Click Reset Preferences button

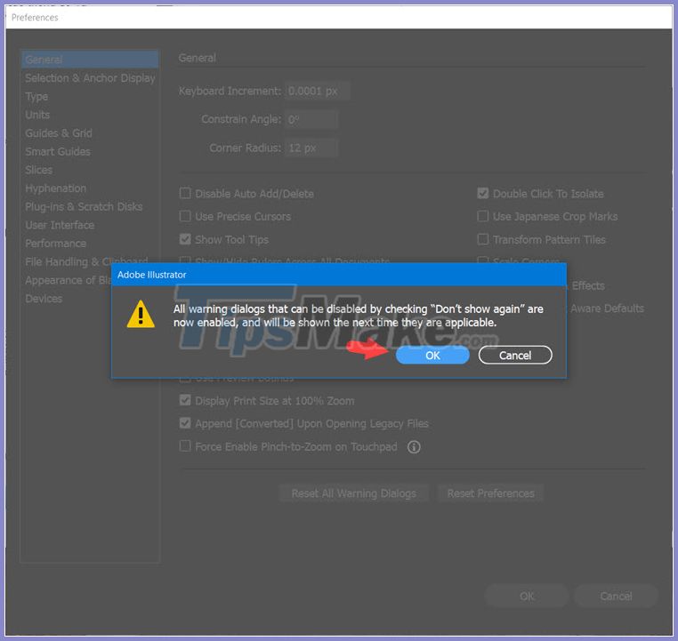tap(491, 493)
